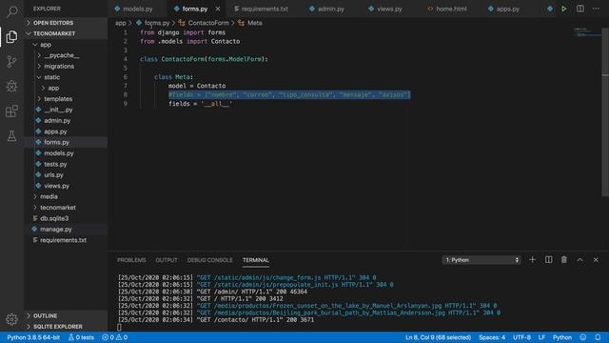Screen dimensions: 609x343
Task: Open tests.py in the explorer tree
Action: (x=66, y=164)
